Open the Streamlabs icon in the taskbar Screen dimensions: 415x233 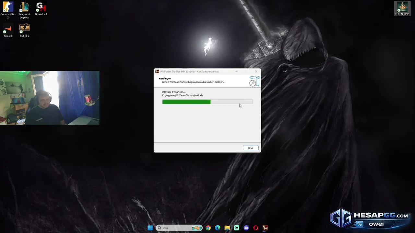(x=237, y=228)
